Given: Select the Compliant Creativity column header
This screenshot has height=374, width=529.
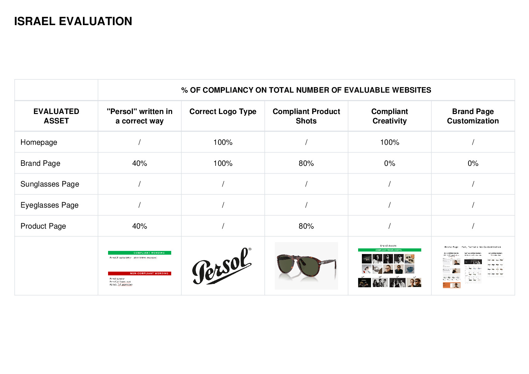Looking at the screenshot, I should [390, 116].
